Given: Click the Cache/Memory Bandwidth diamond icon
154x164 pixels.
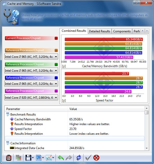Looking at the screenshot, I should tap(12, 119).
